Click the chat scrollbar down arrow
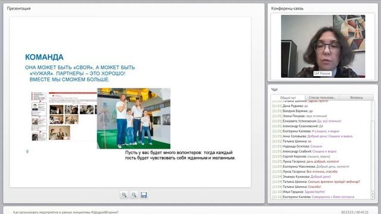381x214 pixels. coord(373,197)
